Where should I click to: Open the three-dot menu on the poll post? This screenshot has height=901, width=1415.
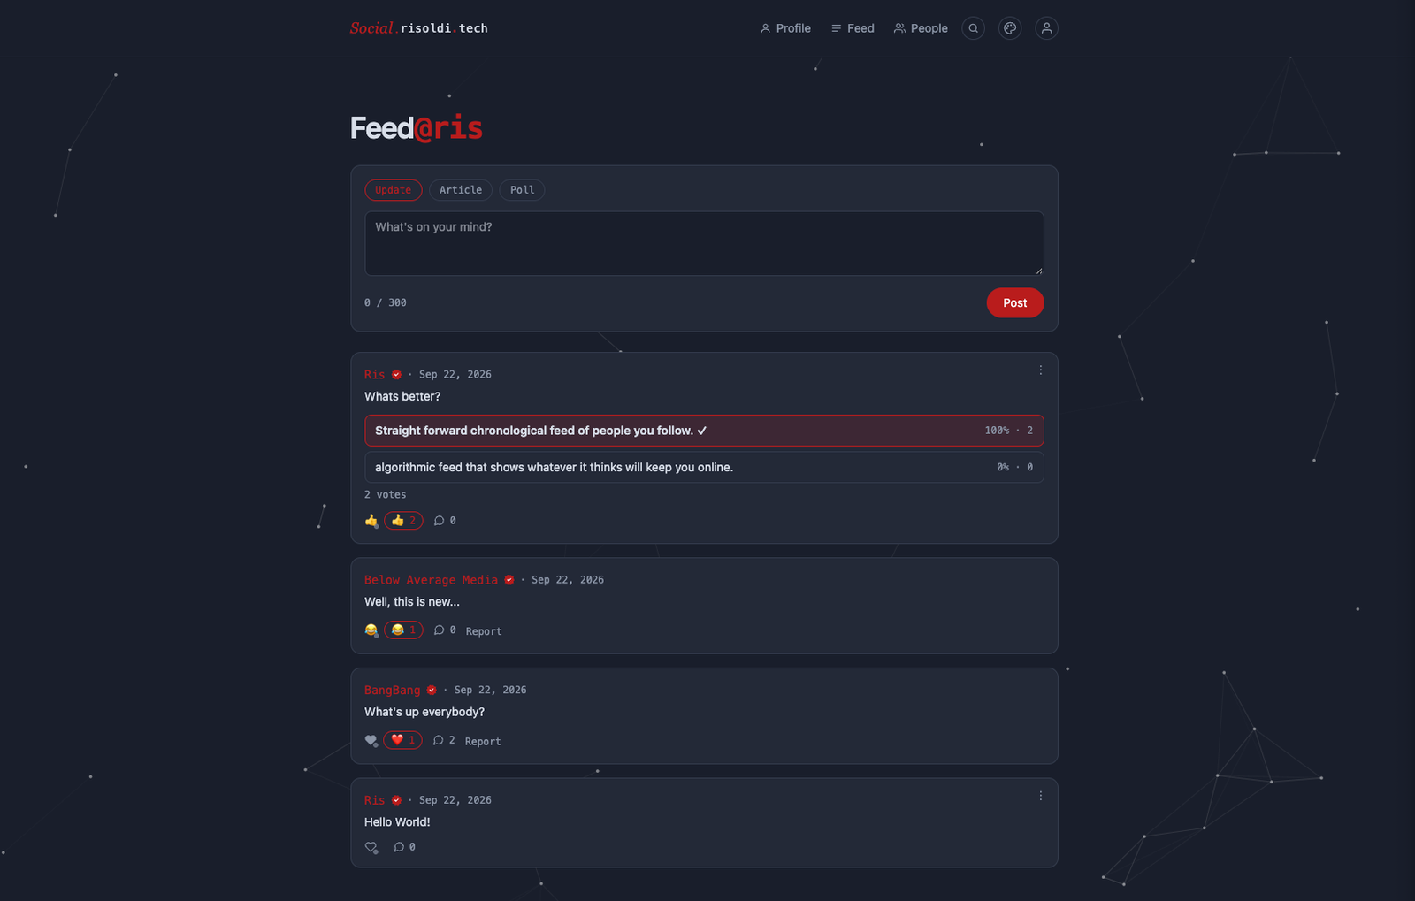pos(1040,370)
